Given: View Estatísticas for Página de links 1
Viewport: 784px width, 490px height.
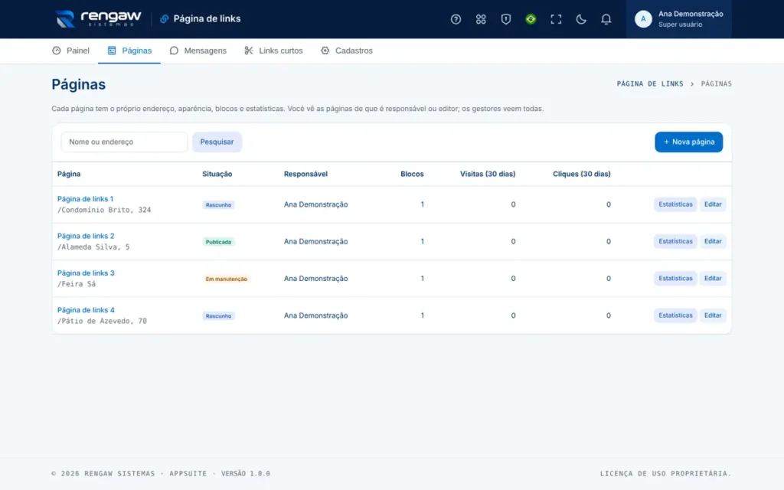Looking at the screenshot, I should (x=675, y=204).
